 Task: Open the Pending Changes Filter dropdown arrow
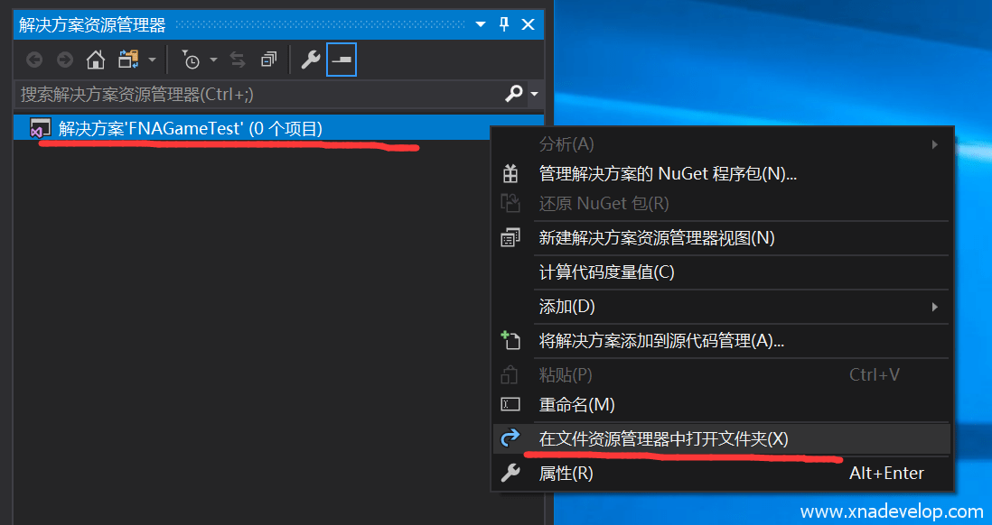[x=212, y=60]
